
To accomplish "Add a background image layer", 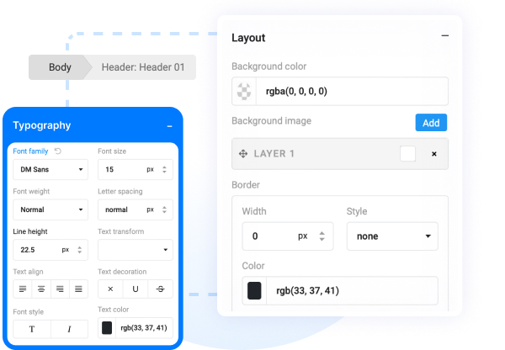I will (x=431, y=122).
